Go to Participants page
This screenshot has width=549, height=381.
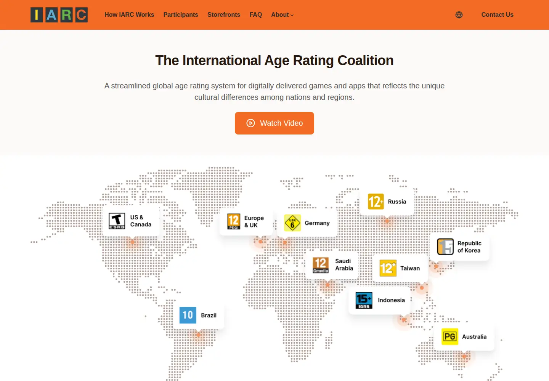click(x=181, y=15)
